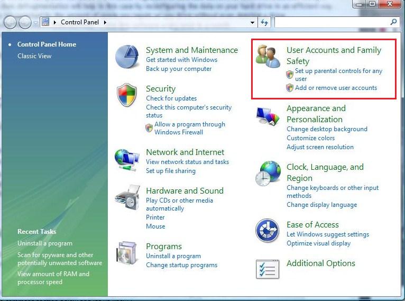
Task: Go forward with the Forward arrow button
Action: [25, 22]
